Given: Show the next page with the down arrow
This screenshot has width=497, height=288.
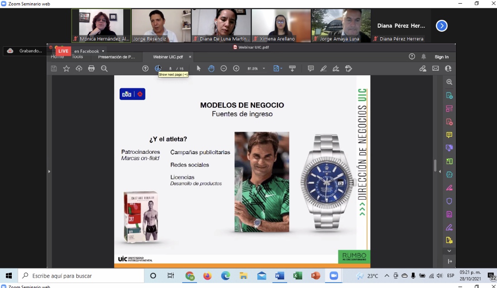Looking at the screenshot, I should click(x=158, y=68).
